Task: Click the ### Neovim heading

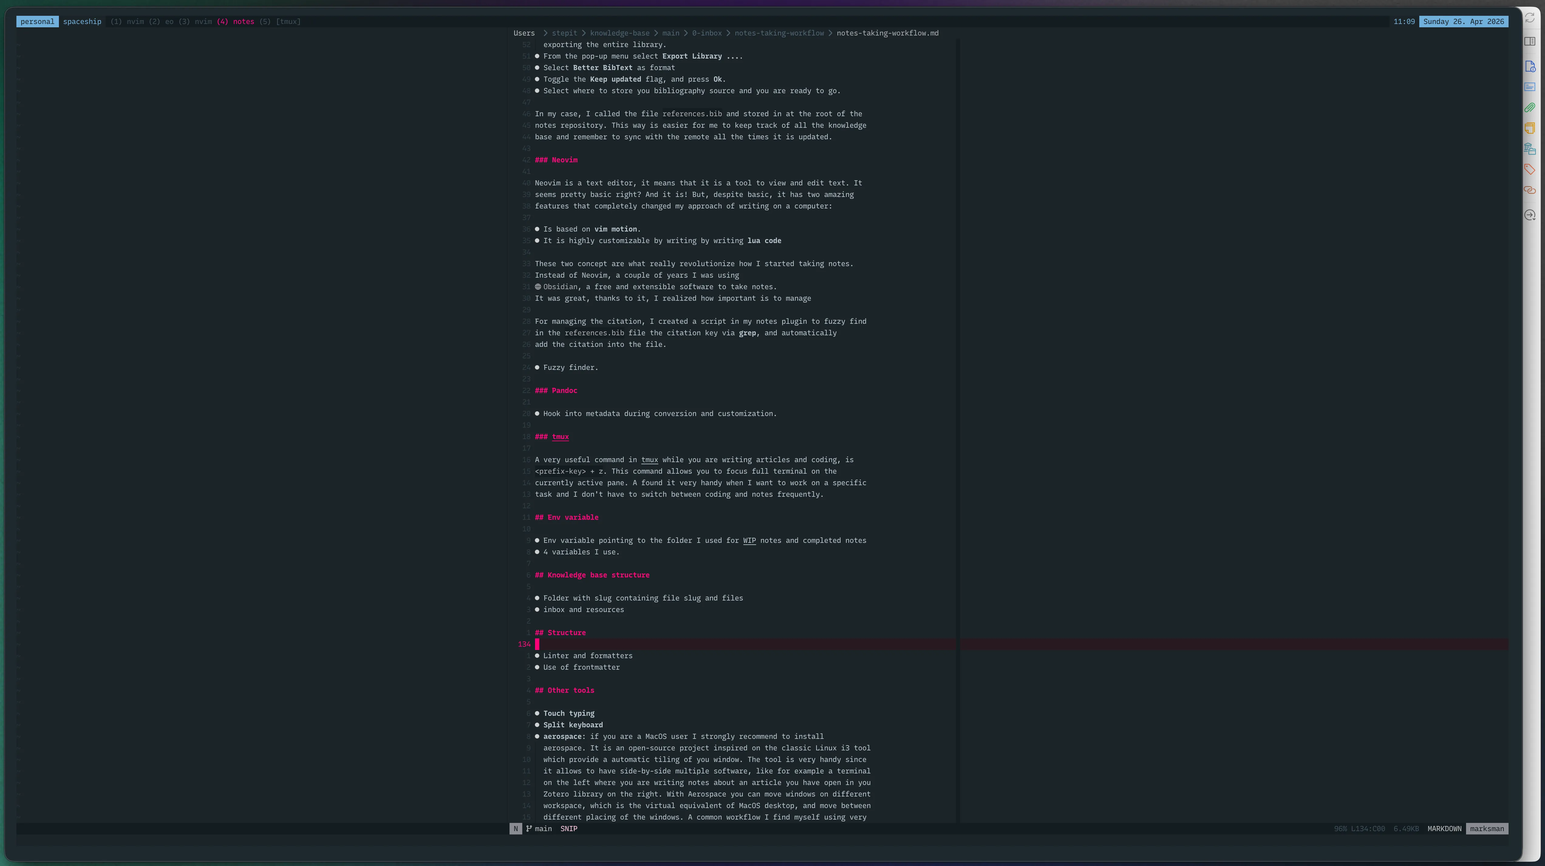Action: point(557,160)
